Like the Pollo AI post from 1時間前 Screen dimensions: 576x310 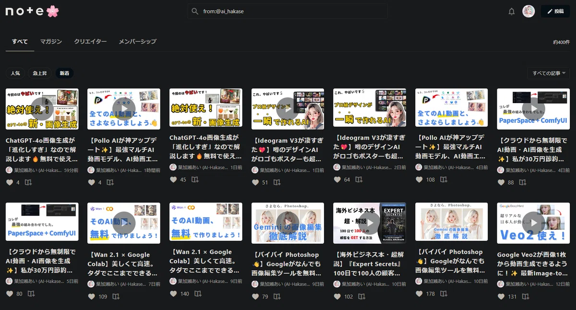click(x=92, y=182)
